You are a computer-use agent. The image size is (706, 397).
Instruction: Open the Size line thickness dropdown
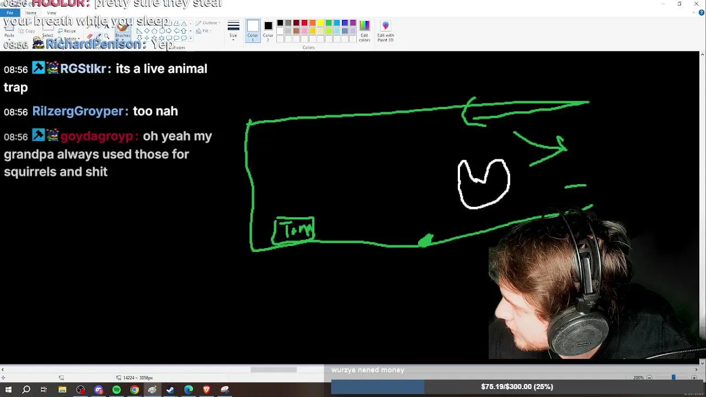pos(233,31)
